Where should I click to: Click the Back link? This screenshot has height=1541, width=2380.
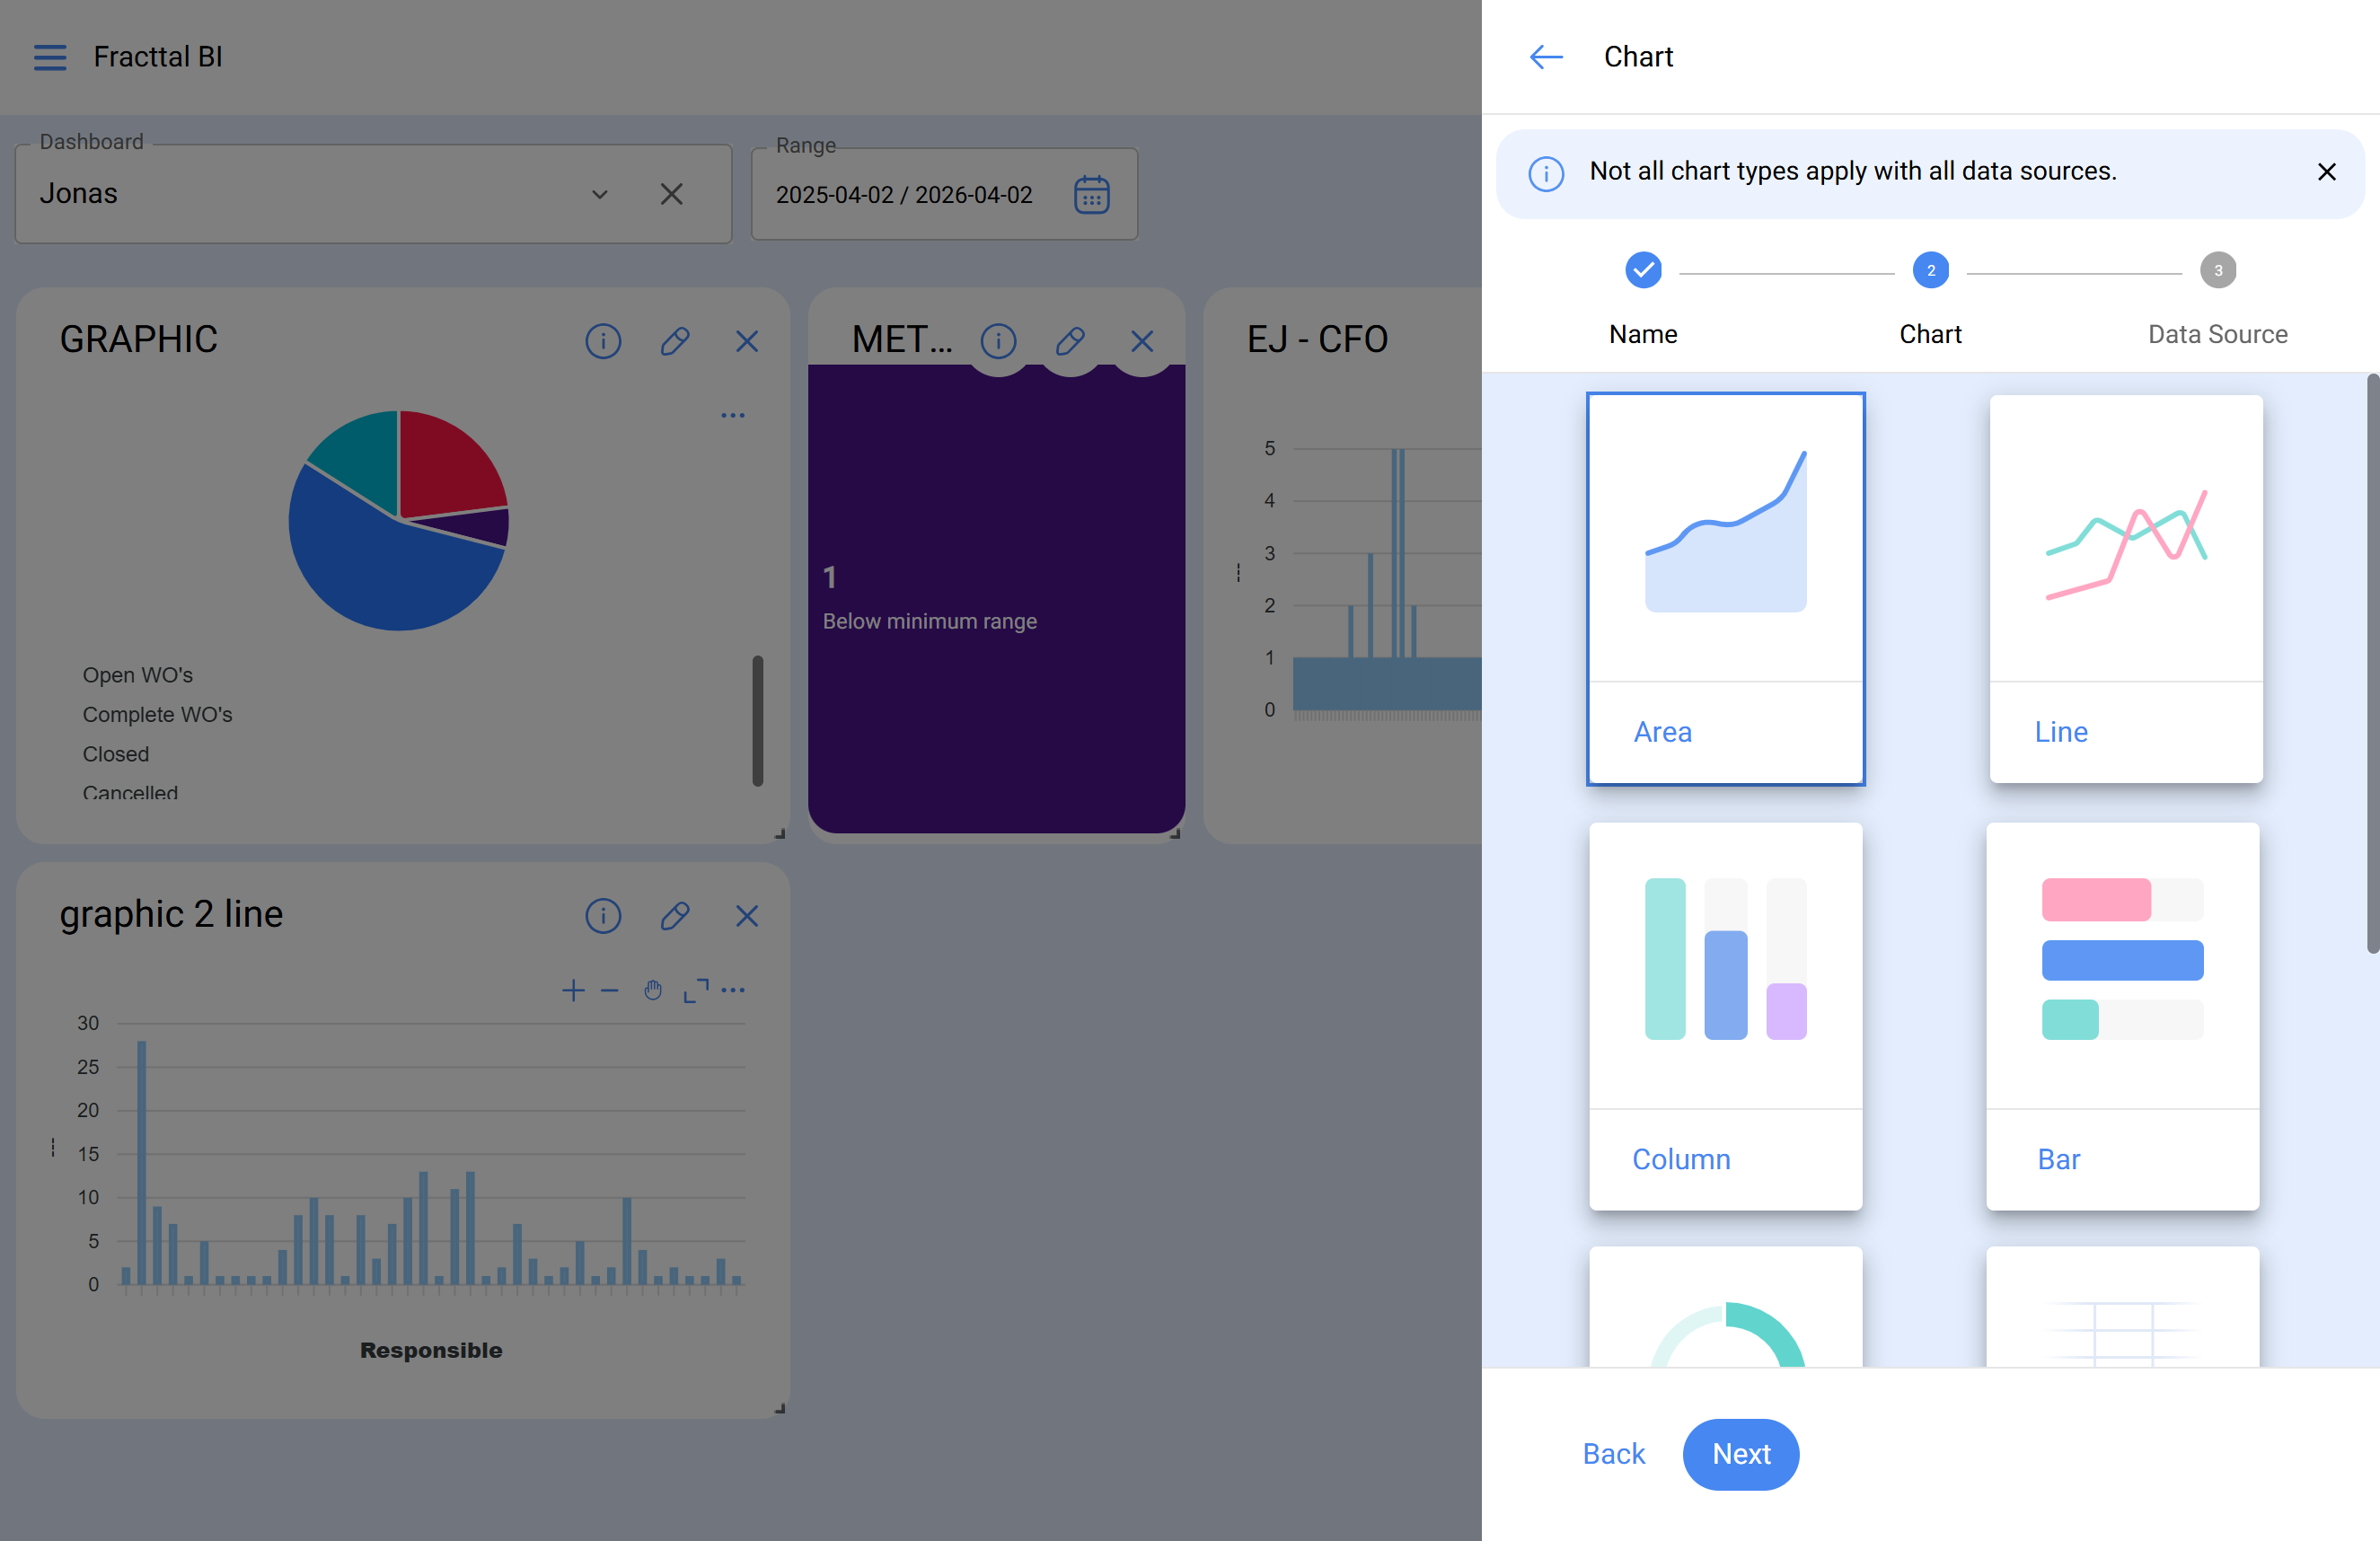click(1613, 1453)
